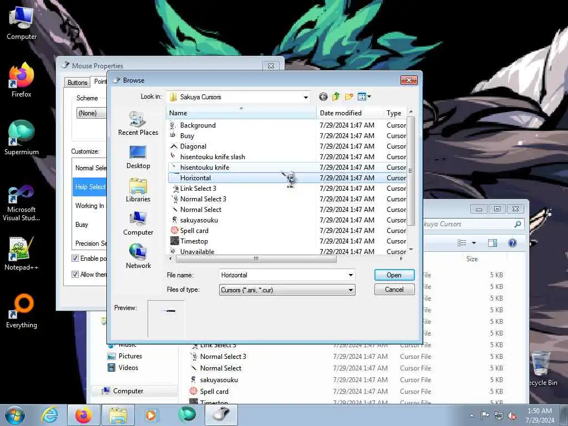The width and height of the screenshot is (568, 426).
Task: Select the Diagonal cursor file
Action: click(x=193, y=146)
